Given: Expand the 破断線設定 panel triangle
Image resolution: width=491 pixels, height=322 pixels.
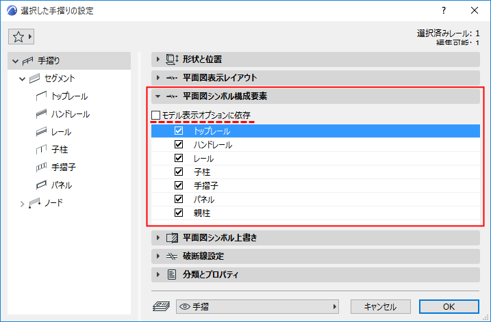Looking at the screenshot, I should 158,256.
